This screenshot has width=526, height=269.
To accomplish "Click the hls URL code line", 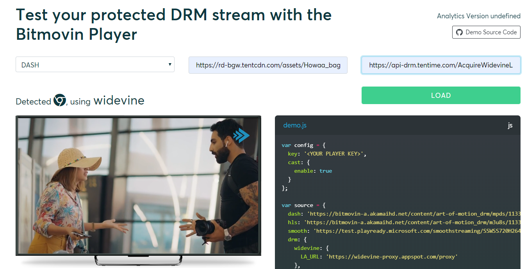I will tap(404, 222).
